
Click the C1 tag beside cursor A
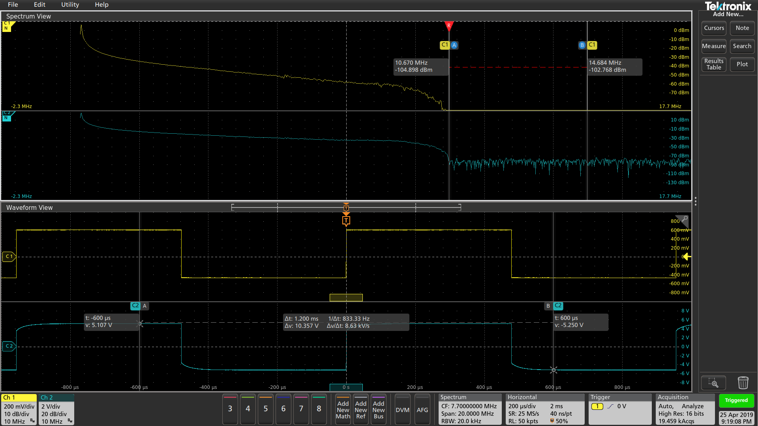pyautogui.click(x=445, y=45)
